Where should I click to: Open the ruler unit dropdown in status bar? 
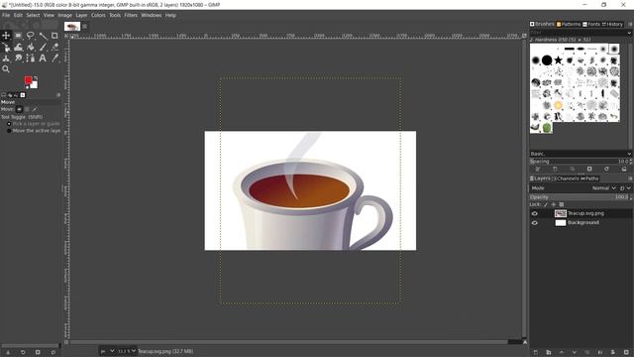point(107,351)
